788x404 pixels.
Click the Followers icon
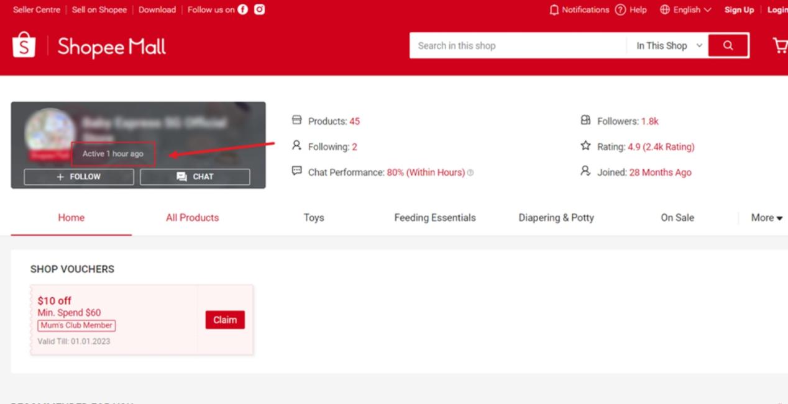585,120
